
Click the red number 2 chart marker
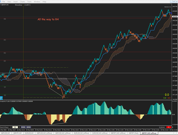[75, 76]
